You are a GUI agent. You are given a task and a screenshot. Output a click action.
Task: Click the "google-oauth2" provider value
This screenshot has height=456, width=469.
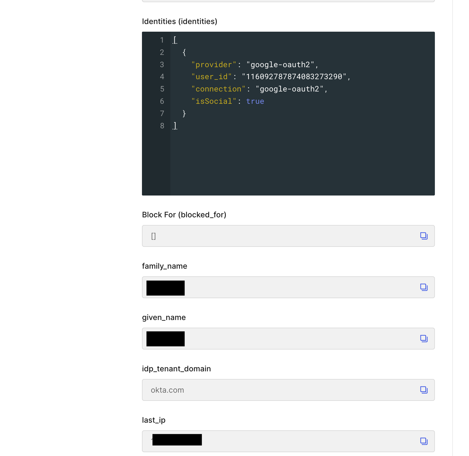click(x=280, y=65)
